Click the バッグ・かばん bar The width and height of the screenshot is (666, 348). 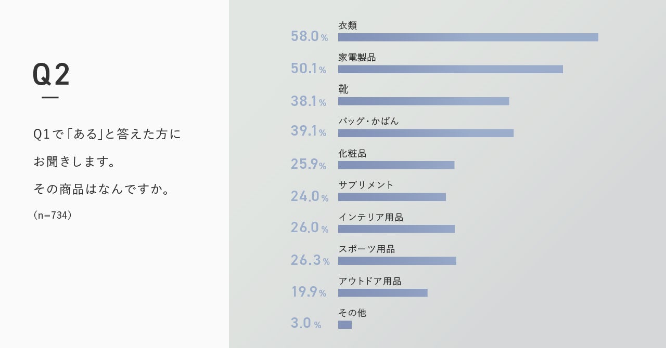426,133
